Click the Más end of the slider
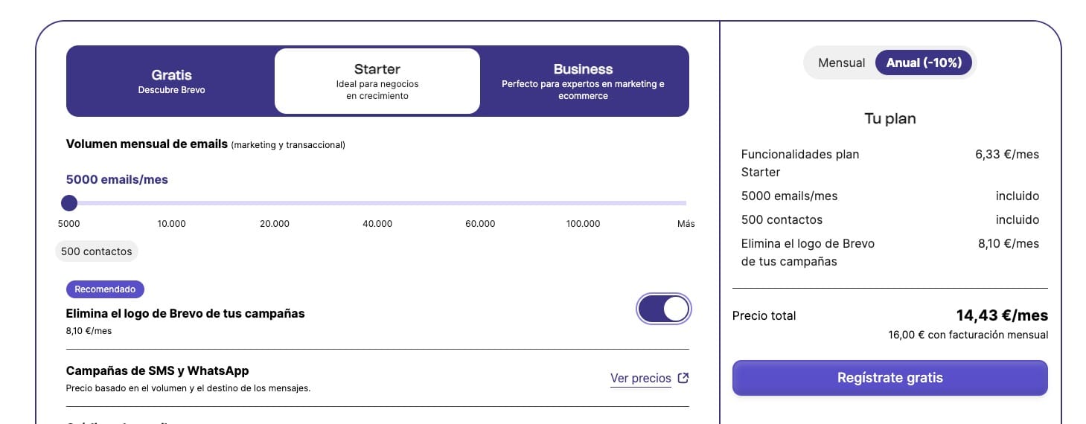This screenshot has width=1086, height=424. (x=685, y=203)
